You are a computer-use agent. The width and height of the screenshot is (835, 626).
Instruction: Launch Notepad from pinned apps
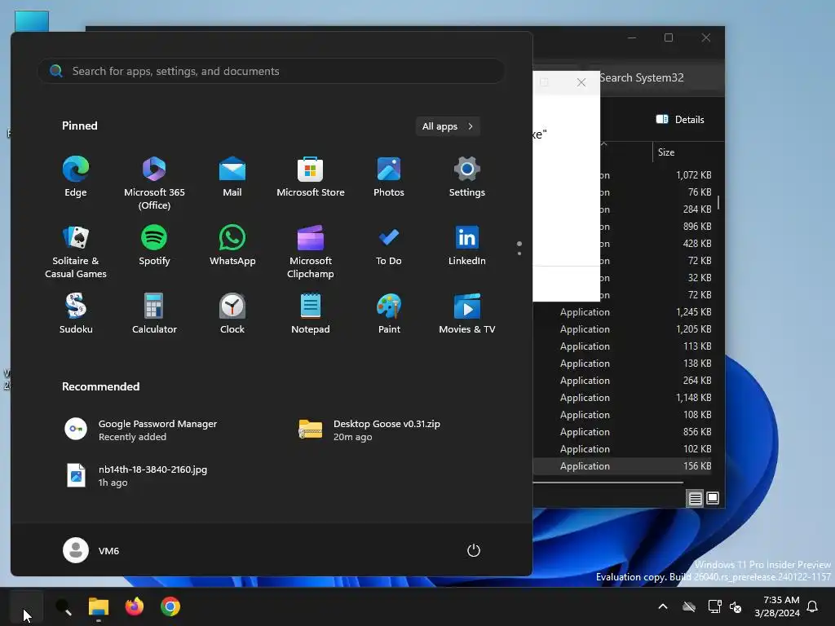click(x=311, y=314)
